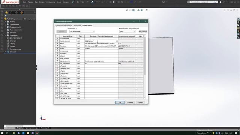Open the Options gear icon
This screenshot has width=240, height=135.
click(114, 2)
